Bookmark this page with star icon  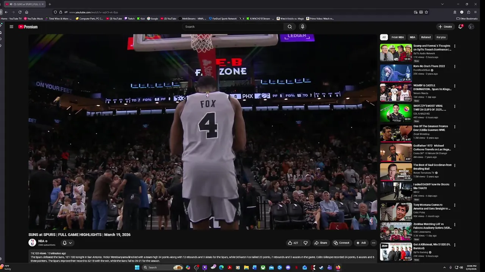point(426,12)
